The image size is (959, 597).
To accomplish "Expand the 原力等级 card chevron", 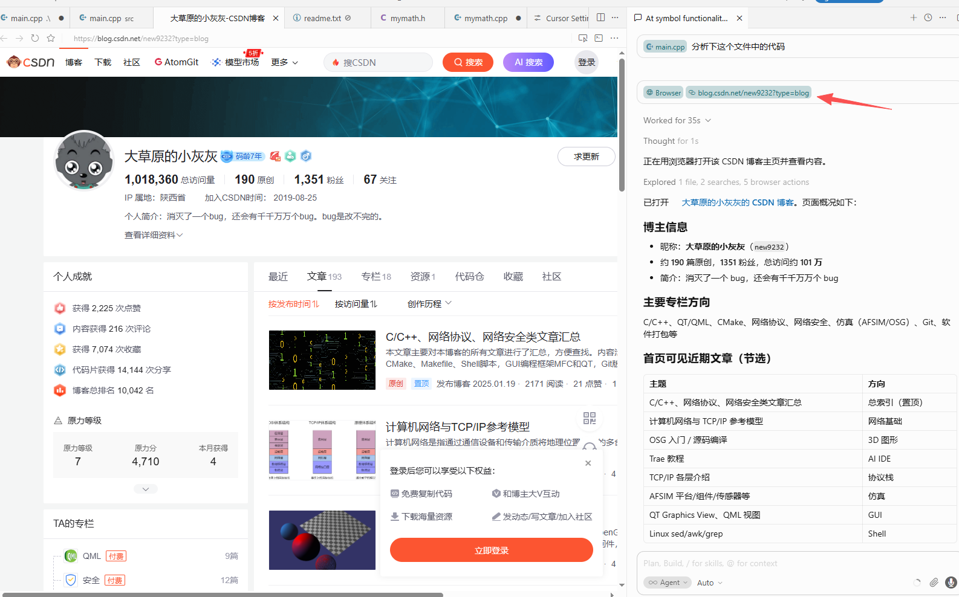I will [146, 489].
